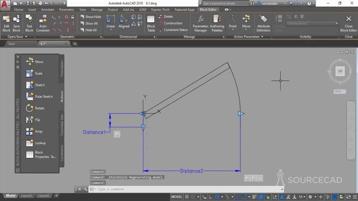The image size is (358, 201).
Task: Open the Point parameter dropdown arrow
Action: (233, 30)
